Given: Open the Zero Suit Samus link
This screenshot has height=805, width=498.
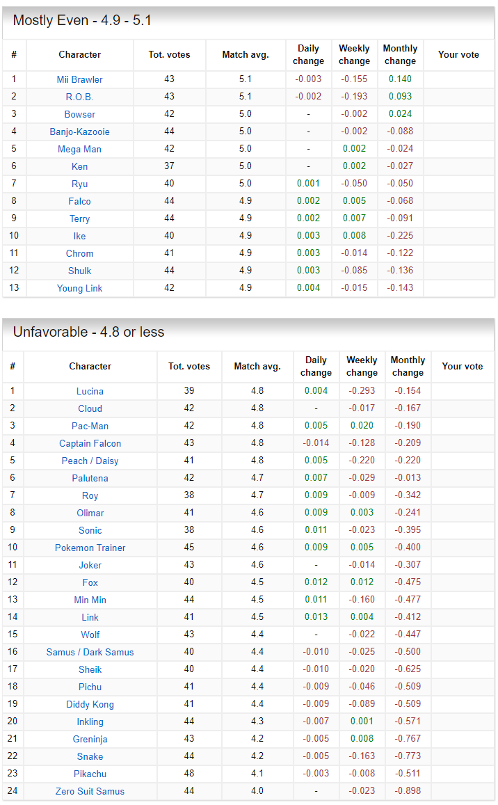Looking at the screenshot, I should (90, 791).
